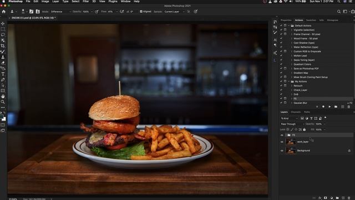Viewport: 355px width, 200px height.
Task: Open the Mode Difference dropdown
Action: click(x=60, y=12)
